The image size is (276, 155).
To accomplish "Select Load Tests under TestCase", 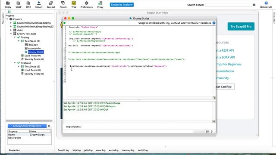I will (x=33, y=70).
